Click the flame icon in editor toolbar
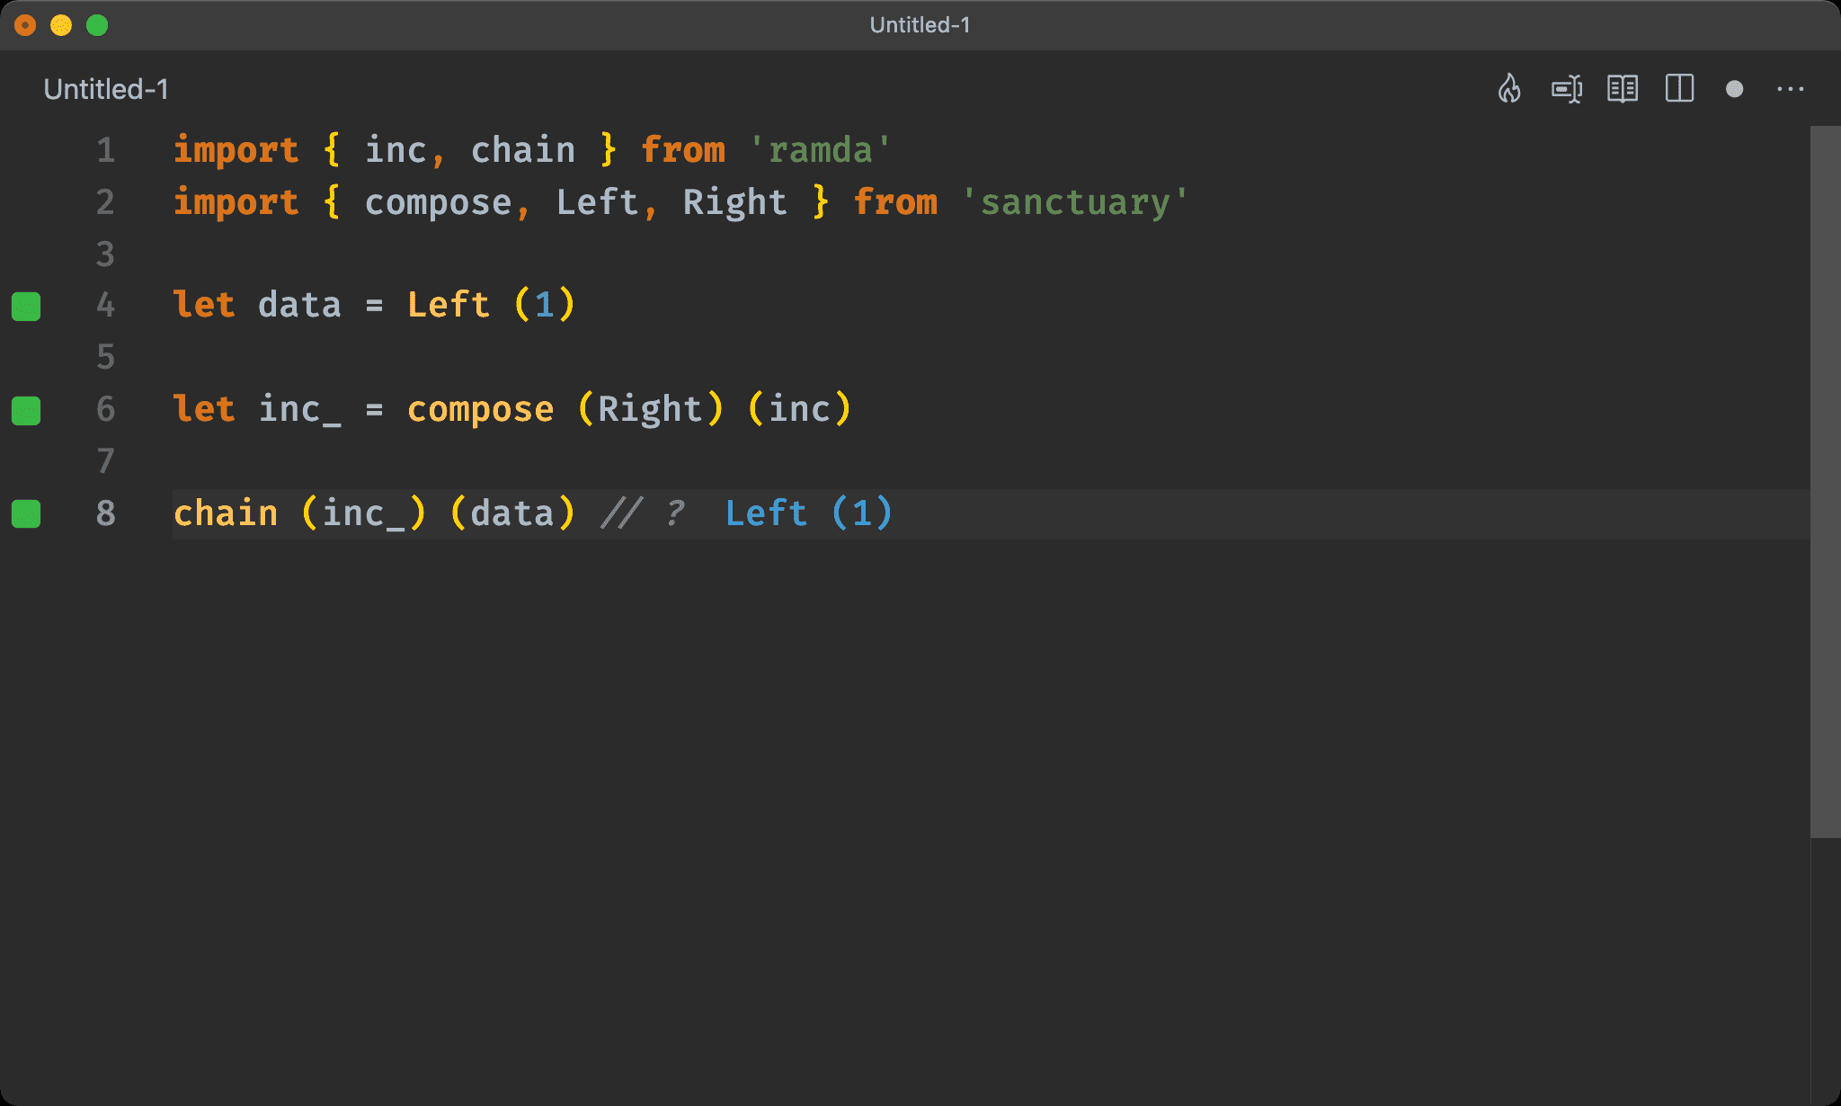Image resolution: width=1841 pixels, height=1106 pixels. (1510, 89)
